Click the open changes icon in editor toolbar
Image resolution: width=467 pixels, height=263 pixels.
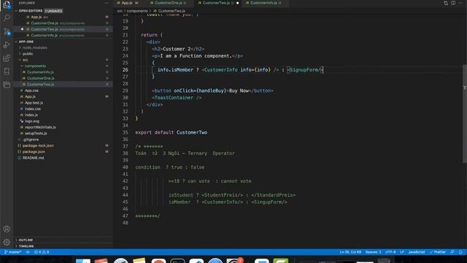click(446, 3)
